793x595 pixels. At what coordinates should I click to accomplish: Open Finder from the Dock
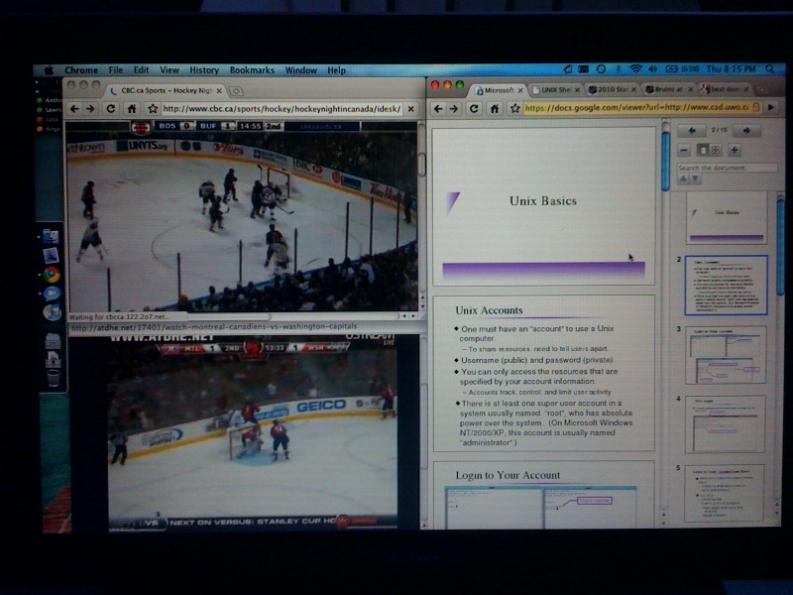tap(52, 236)
